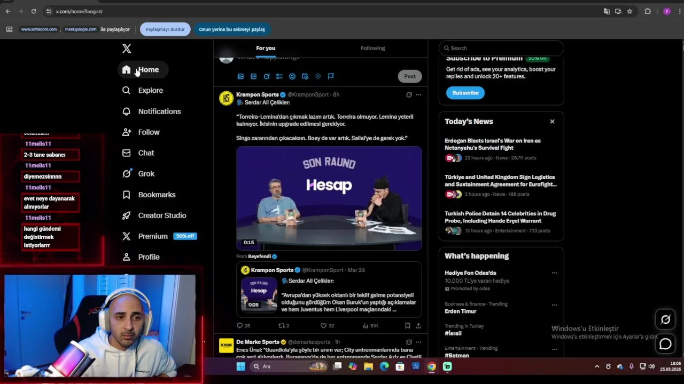The width and height of the screenshot is (684, 384).
Task: Add media with the composer image icon
Action: tap(240, 76)
